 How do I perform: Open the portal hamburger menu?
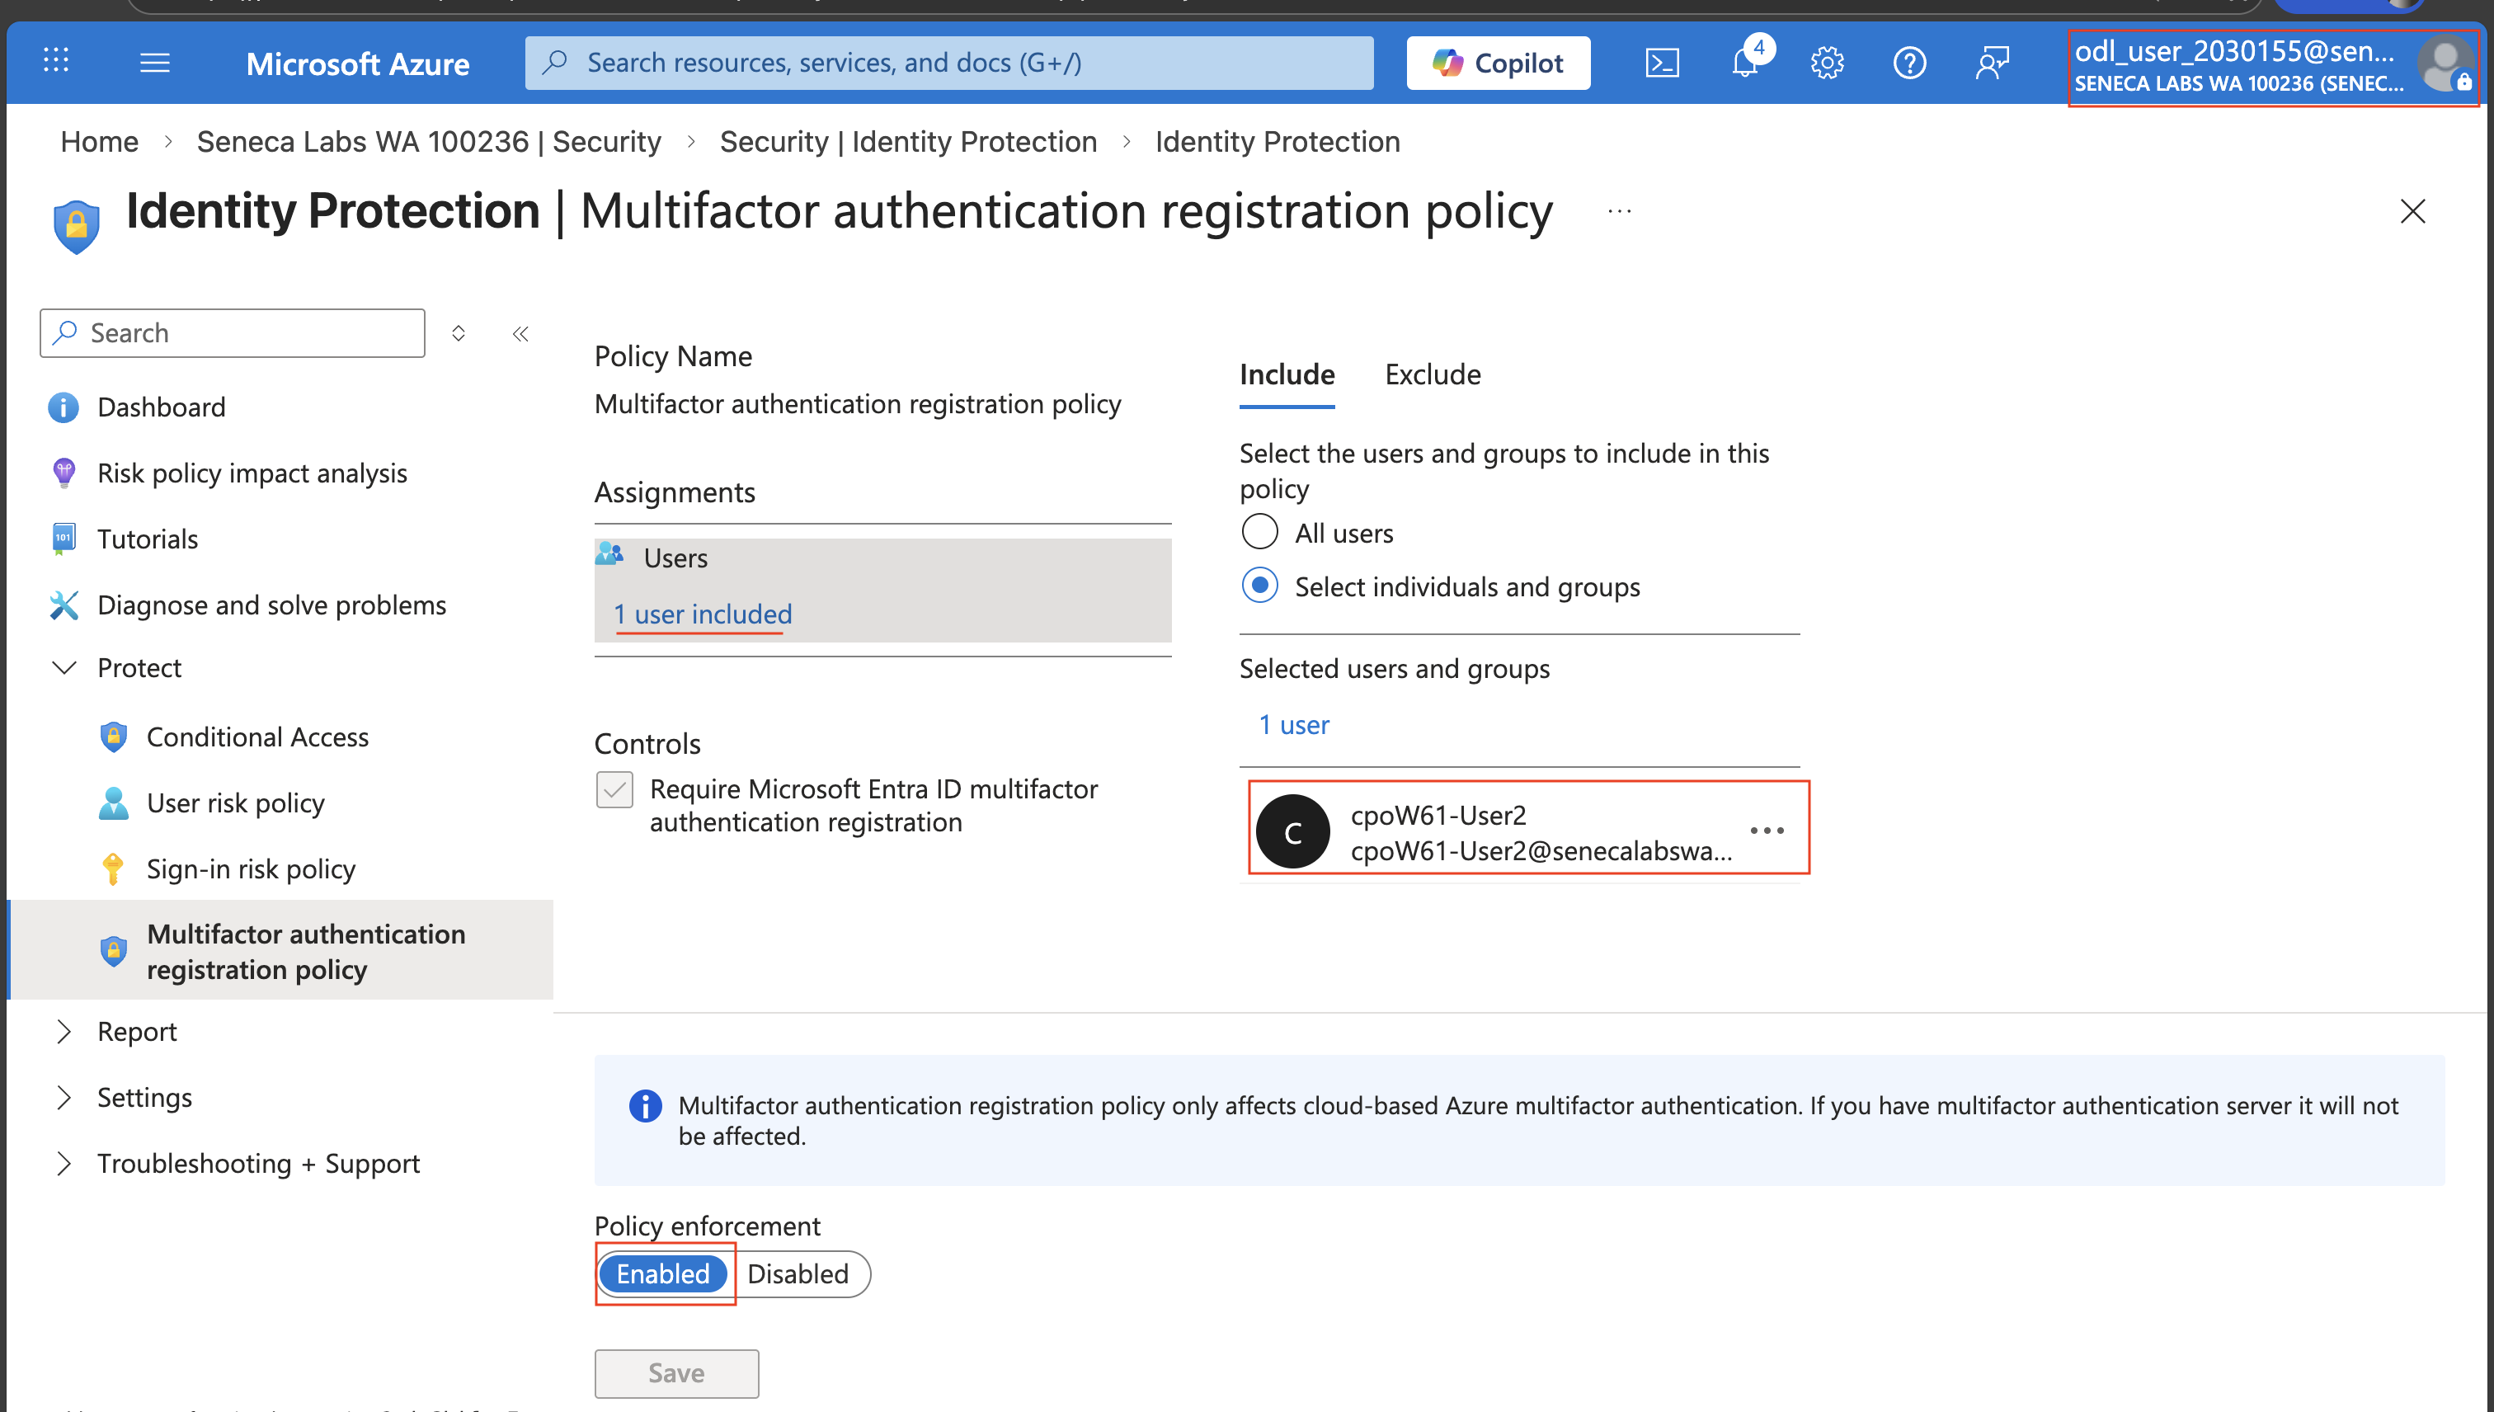pyautogui.click(x=155, y=63)
